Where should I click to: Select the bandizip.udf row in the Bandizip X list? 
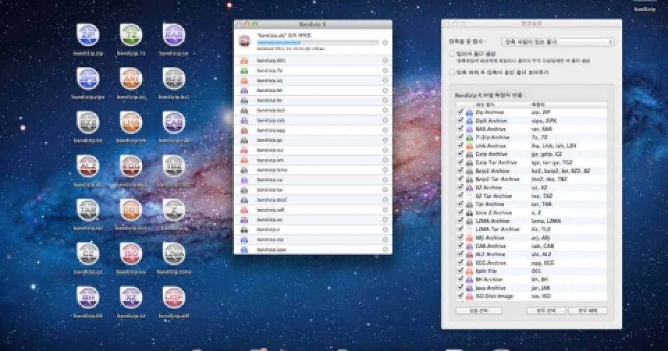(x=313, y=209)
